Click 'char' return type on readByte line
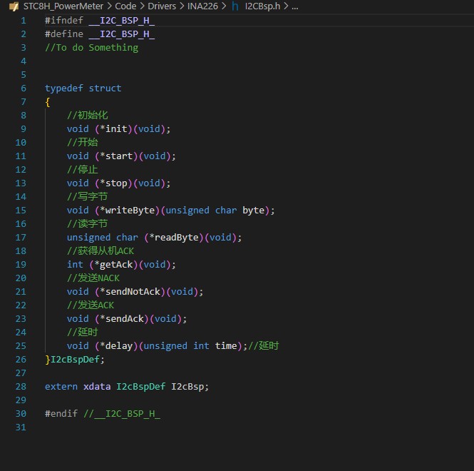This screenshot has width=474, height=471. pos(128,238)
